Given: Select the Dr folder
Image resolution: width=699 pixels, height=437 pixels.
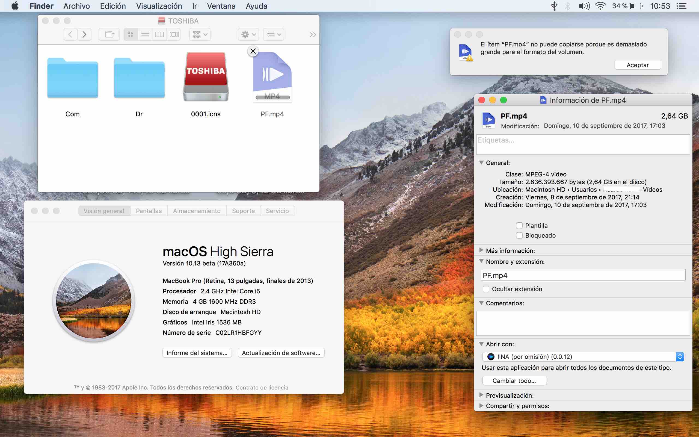Looking at the screenshot, I should pyautogui.click(x=139, y=78).
